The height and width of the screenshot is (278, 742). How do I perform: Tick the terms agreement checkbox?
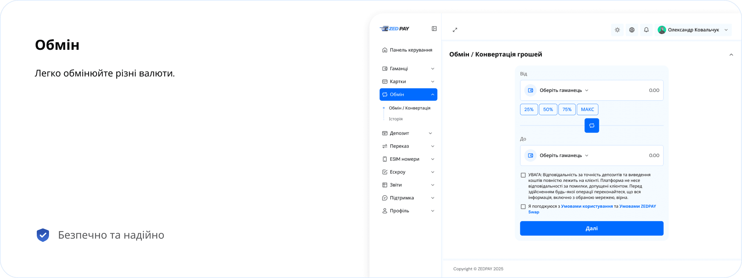point(523,207)
